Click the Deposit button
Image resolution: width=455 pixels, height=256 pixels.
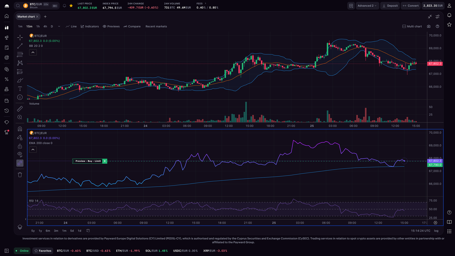click(390, 6)
